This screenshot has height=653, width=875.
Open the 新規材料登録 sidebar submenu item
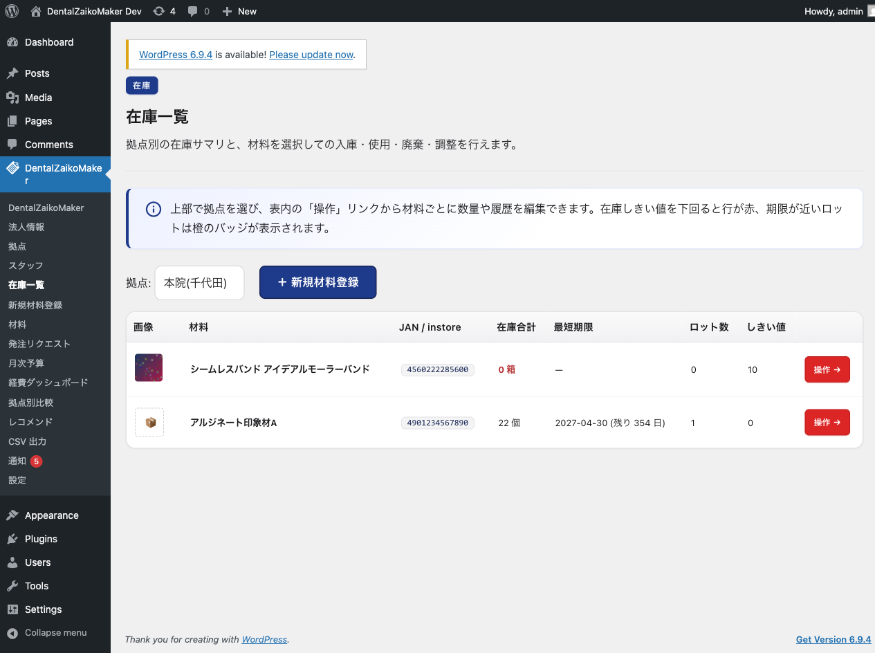tap(35, 305)
